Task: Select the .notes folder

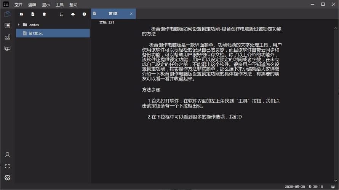Action: click(x=53, y=25)
